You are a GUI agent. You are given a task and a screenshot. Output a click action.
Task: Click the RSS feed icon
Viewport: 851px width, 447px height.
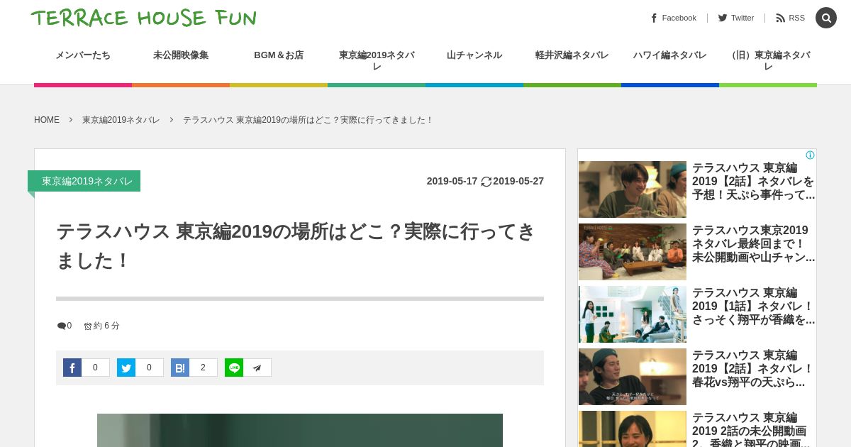[781, 18]
